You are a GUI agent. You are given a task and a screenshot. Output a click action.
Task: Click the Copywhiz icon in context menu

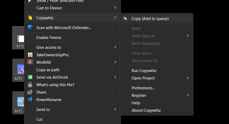tap(30, 18)
